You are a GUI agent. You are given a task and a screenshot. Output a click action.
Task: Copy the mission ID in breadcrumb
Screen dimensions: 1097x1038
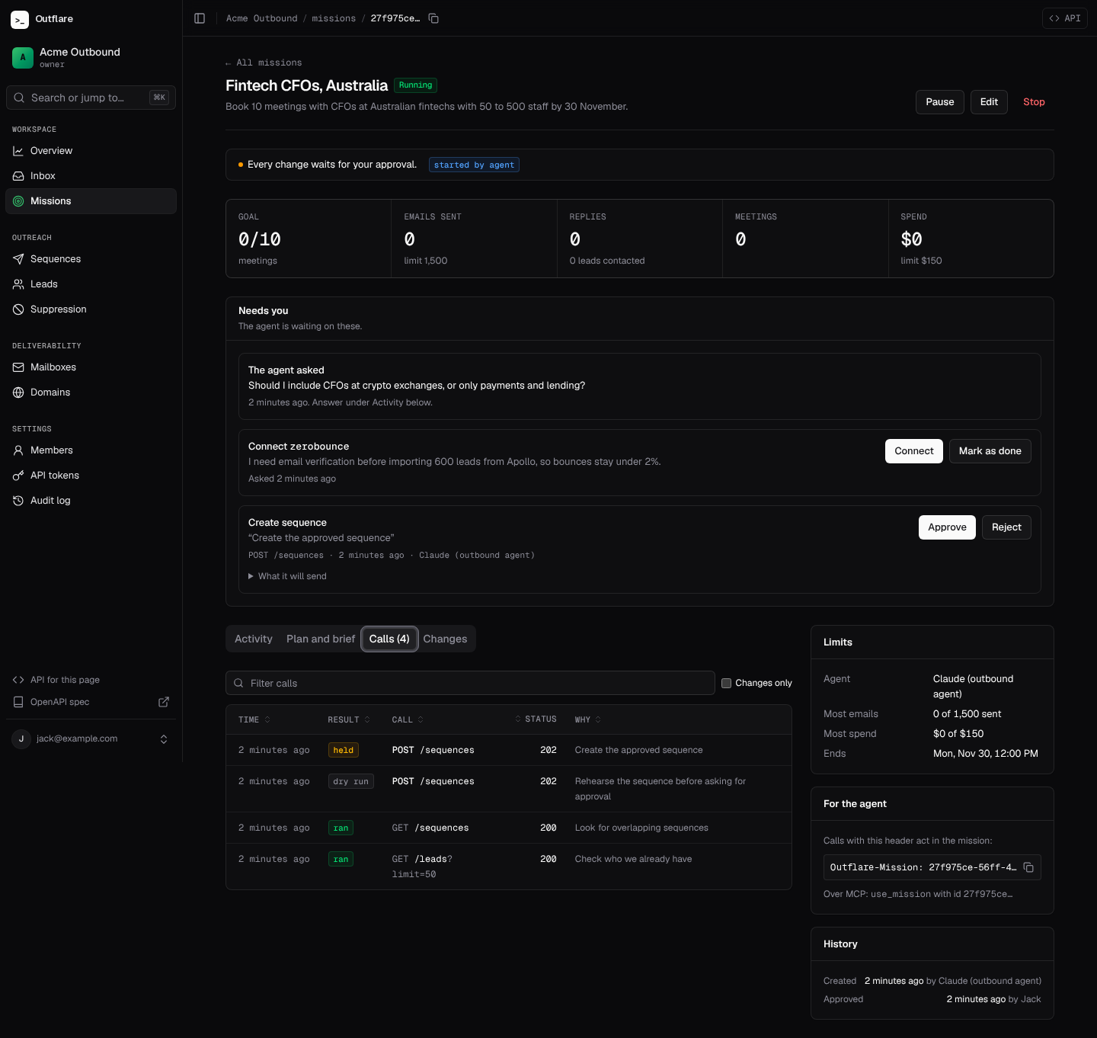433,18
